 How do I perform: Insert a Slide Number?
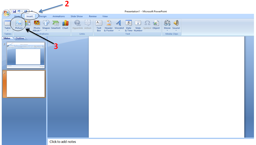click(138, 26)
